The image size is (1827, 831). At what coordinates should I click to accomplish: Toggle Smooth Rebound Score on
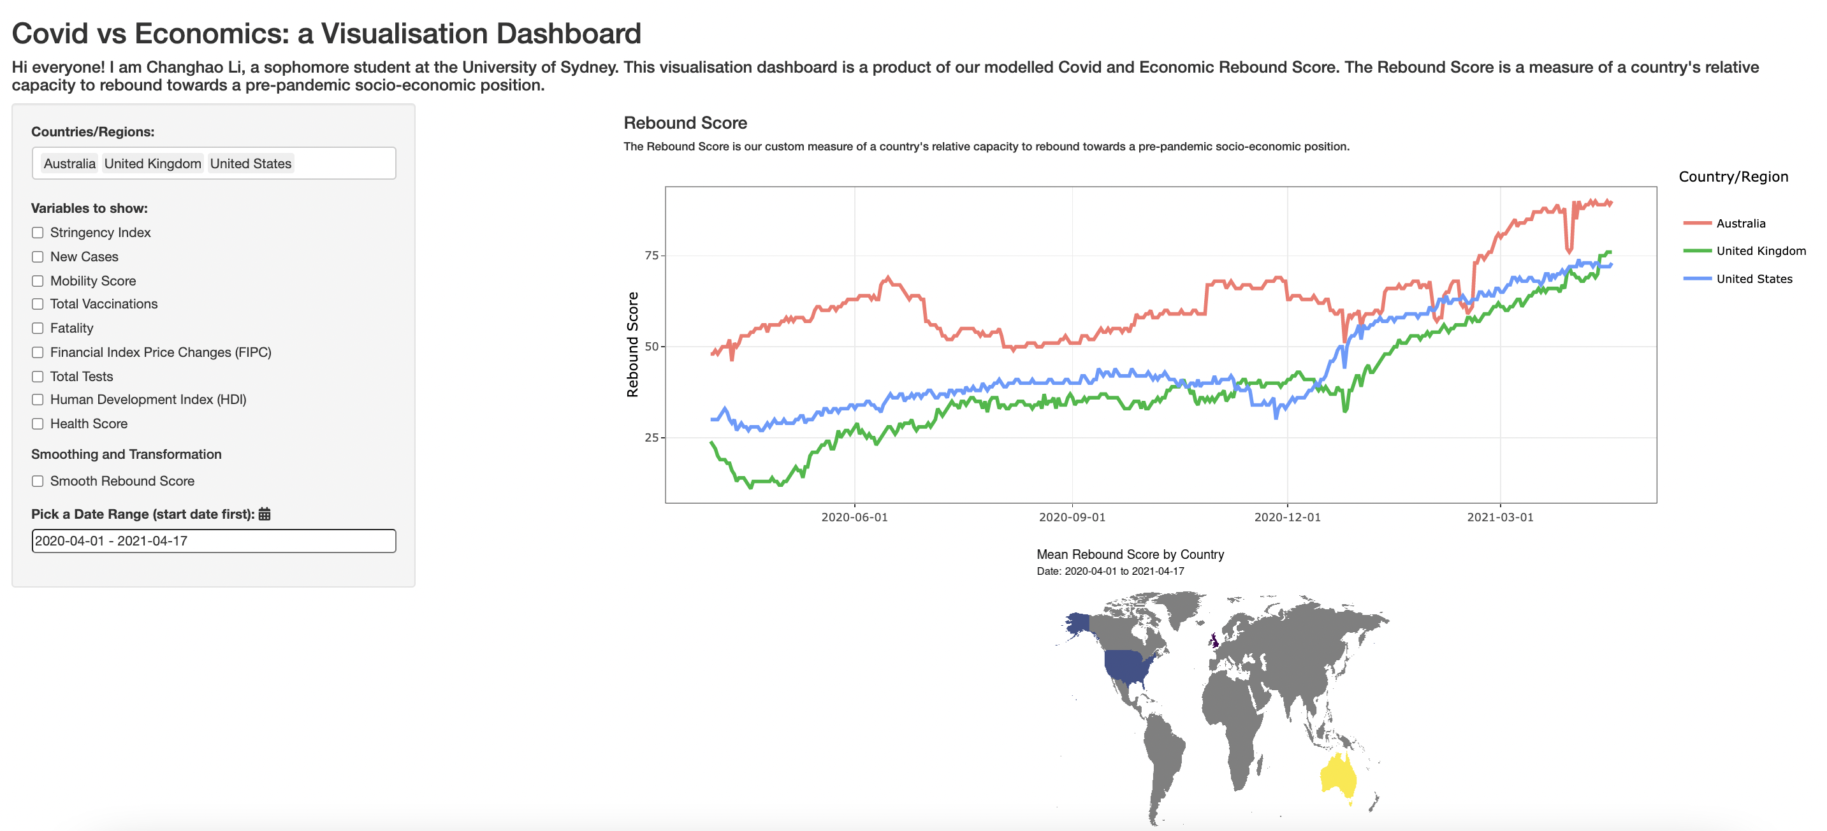pyautogui.click(x=37, y=481)
